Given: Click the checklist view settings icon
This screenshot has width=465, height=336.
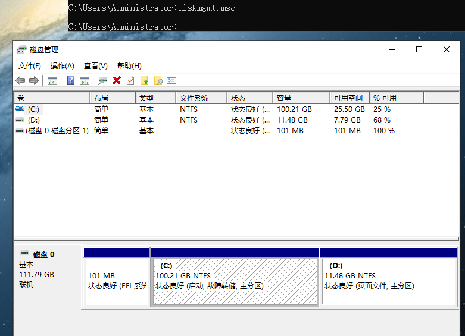Looking at the screenshot, I should tap(171, 80).
